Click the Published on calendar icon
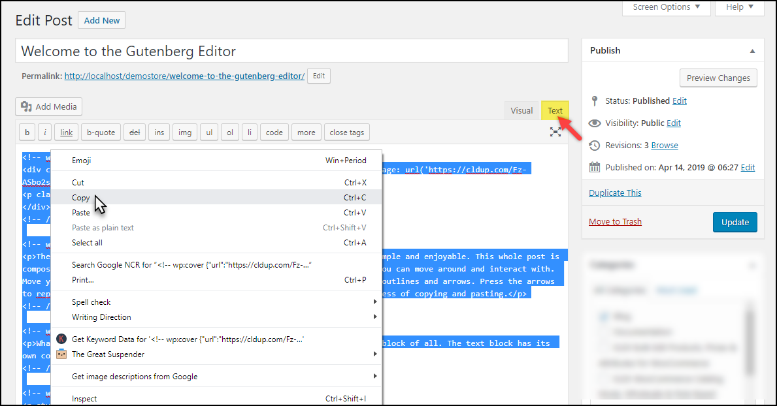 pyautogui.click(x=595, y=167)
